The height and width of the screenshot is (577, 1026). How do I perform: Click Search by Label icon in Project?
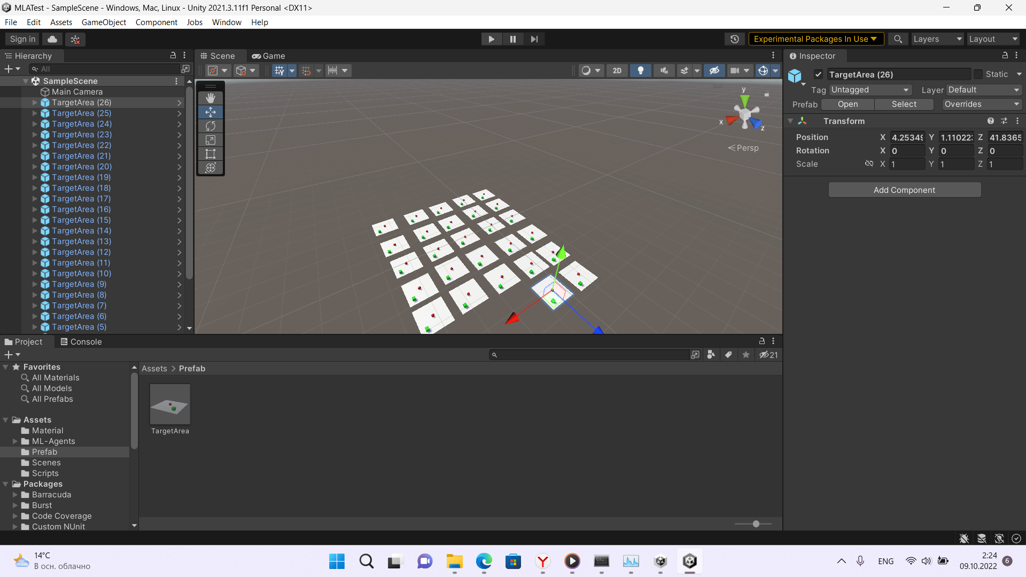coord(728,355)
